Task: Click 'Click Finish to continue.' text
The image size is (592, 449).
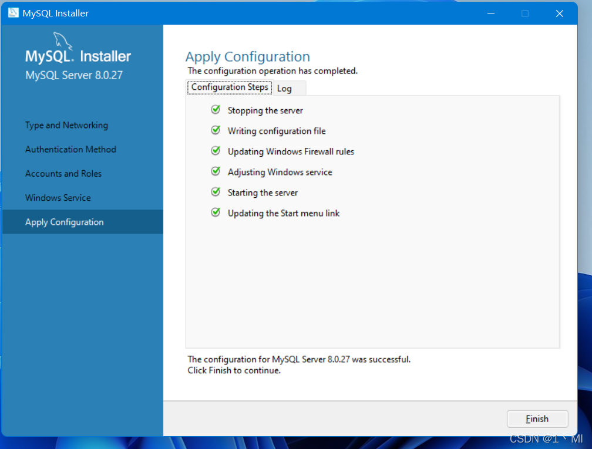Action: pyautogui.click(x=234, y=370)
